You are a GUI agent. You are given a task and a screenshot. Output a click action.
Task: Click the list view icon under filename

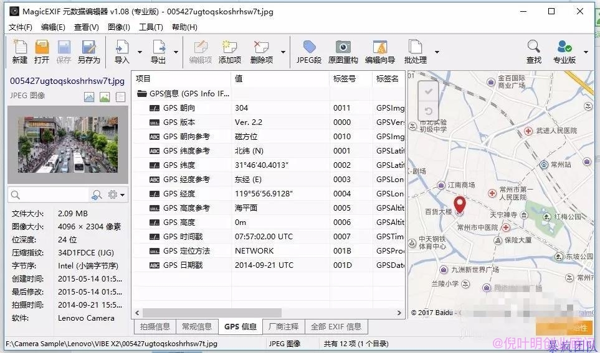point(120,97)
